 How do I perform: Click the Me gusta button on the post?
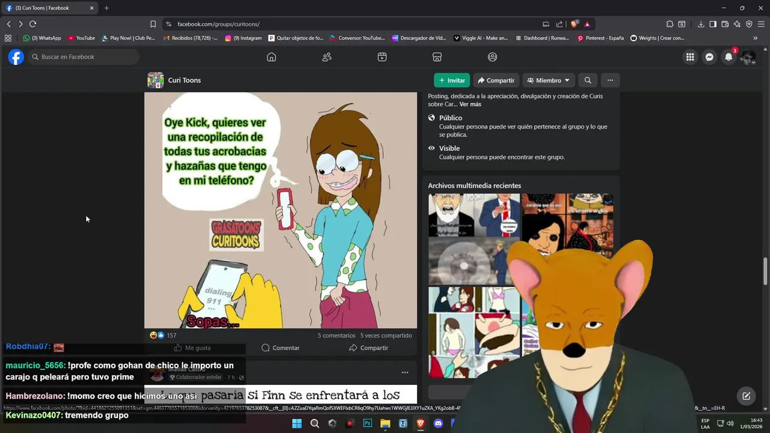(192, 348)
